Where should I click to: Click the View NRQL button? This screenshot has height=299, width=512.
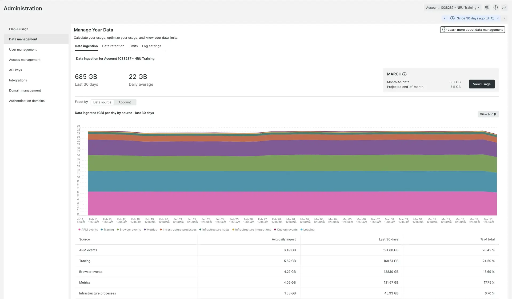point(488,114)
